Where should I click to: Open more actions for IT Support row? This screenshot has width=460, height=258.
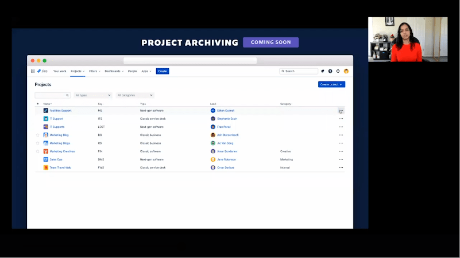pyautogui.click(x=341, y=119)
